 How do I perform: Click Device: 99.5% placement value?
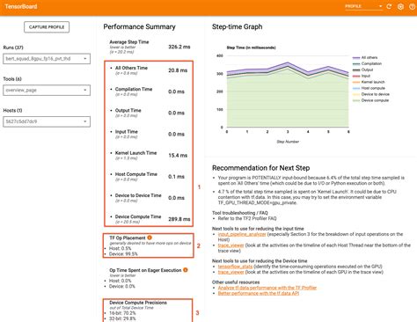coord(123,253)
